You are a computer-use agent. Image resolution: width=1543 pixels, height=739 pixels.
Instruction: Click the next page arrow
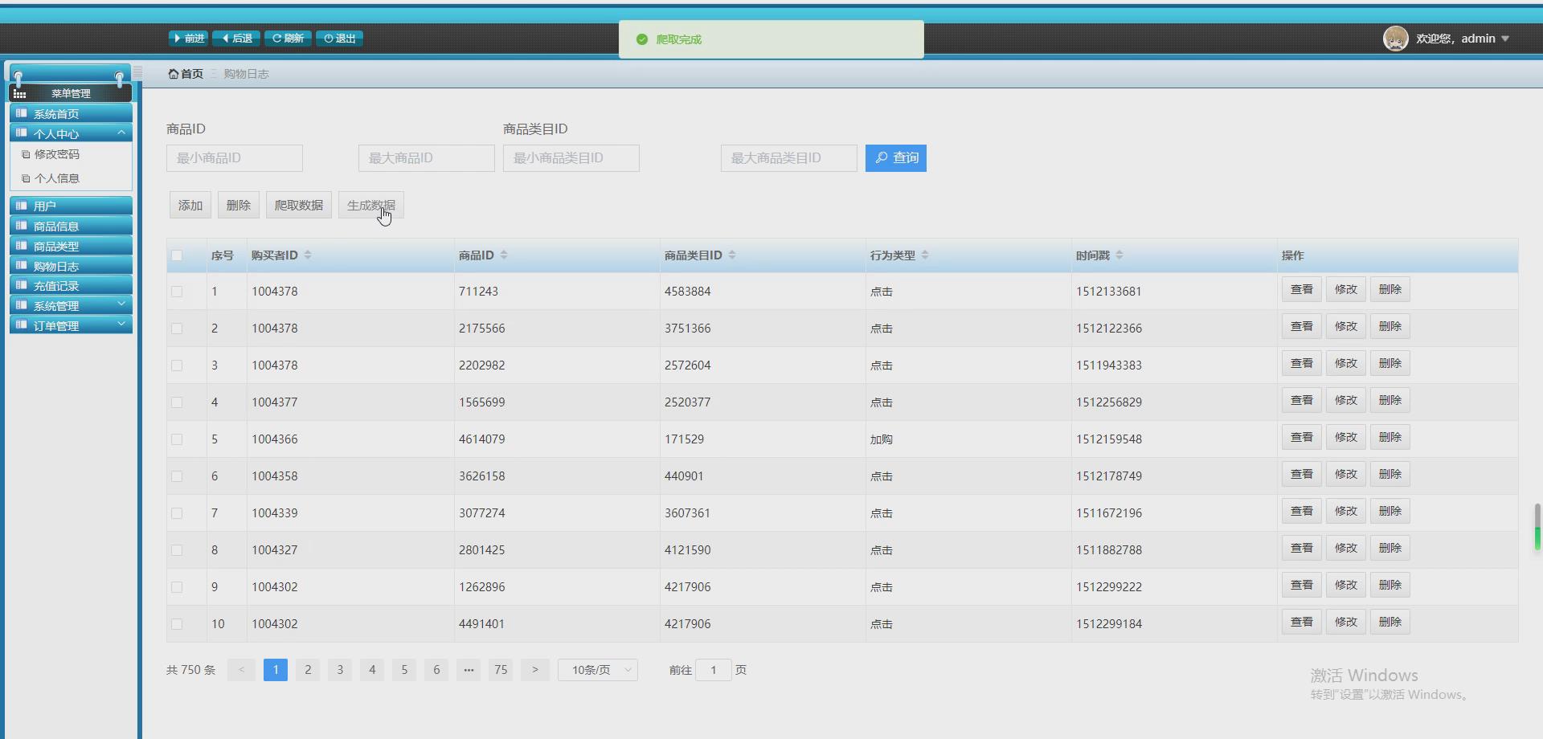click(534, 670)
